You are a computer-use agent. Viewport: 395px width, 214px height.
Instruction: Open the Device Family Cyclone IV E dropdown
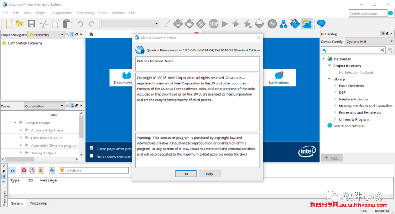click(x=369, y=41)
